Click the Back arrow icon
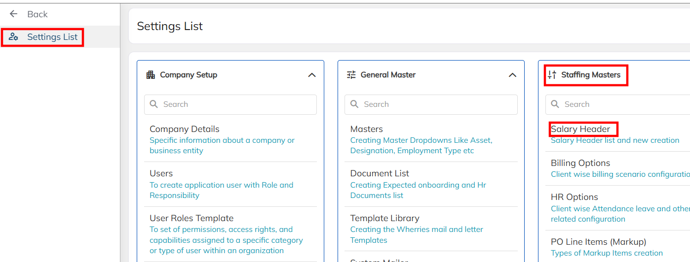 tap(14, 14)
